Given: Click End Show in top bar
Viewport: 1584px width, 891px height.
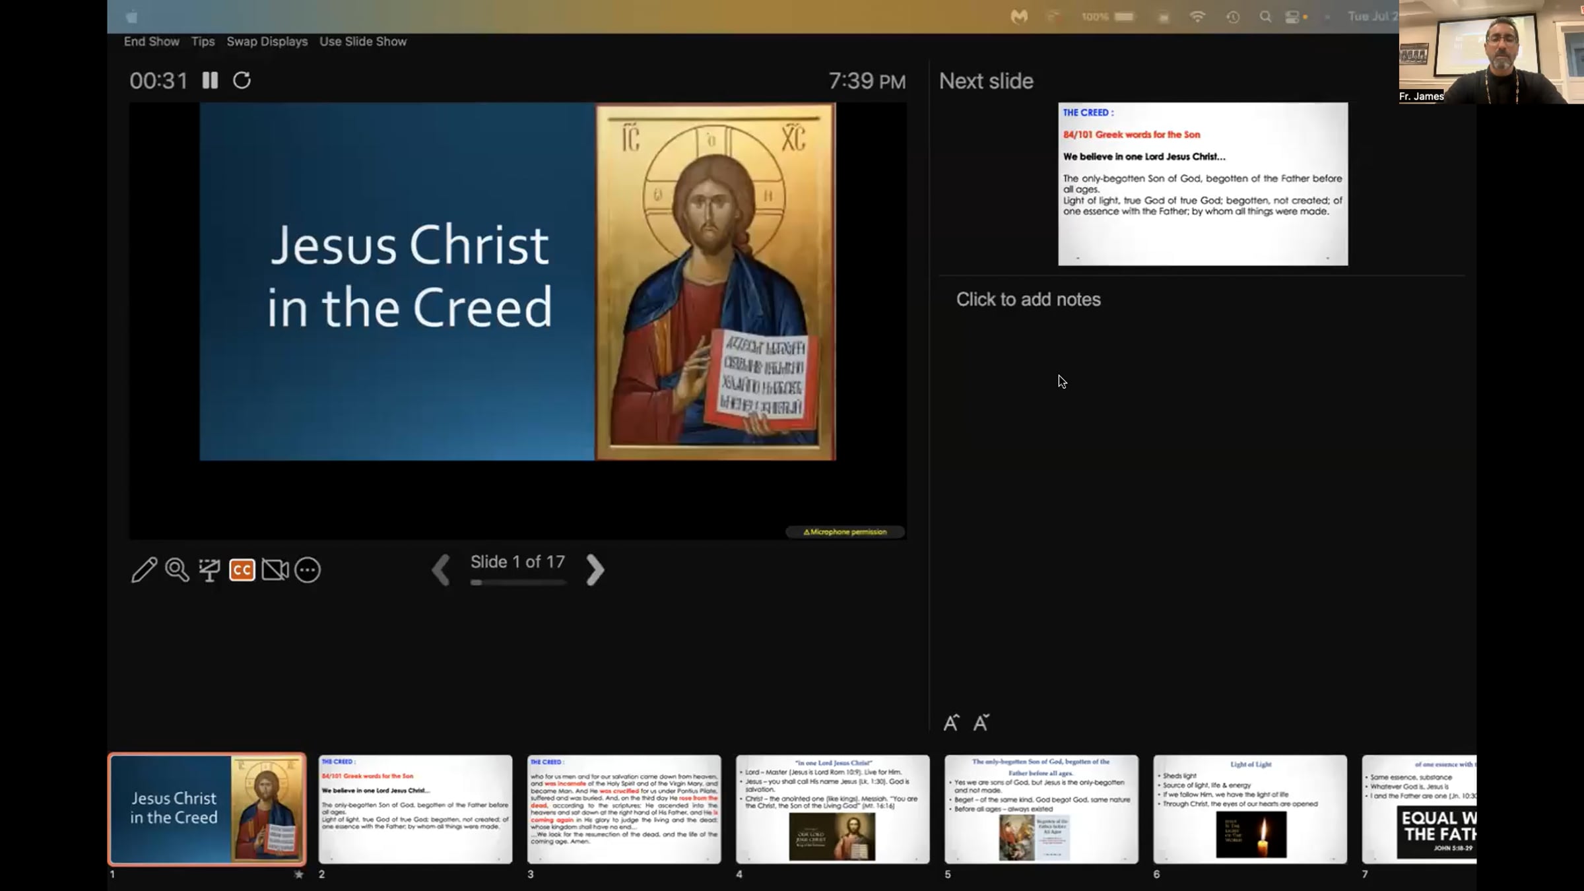Looking at the screenshot, I should coord(151,42).
